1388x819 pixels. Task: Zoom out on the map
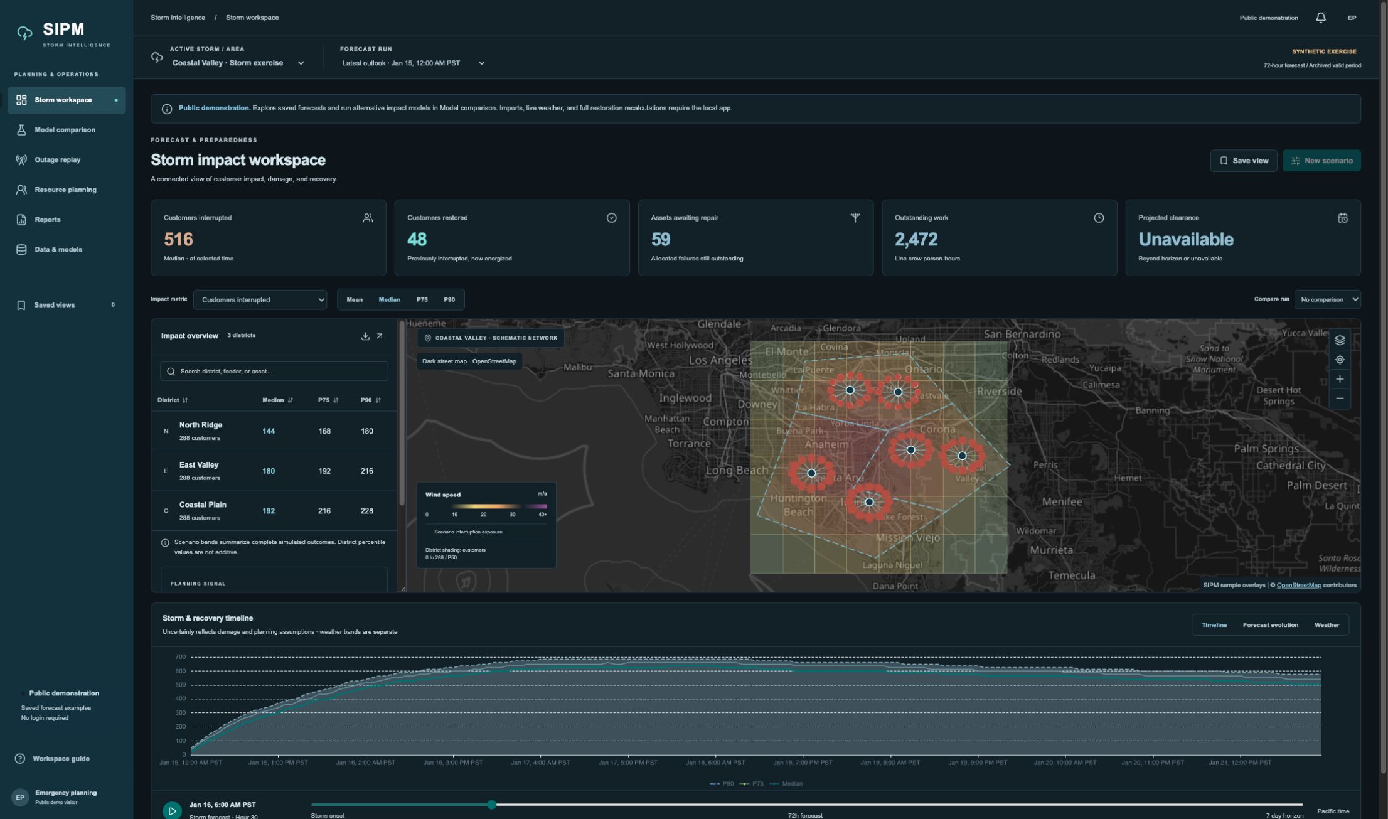coord(1340,399)
